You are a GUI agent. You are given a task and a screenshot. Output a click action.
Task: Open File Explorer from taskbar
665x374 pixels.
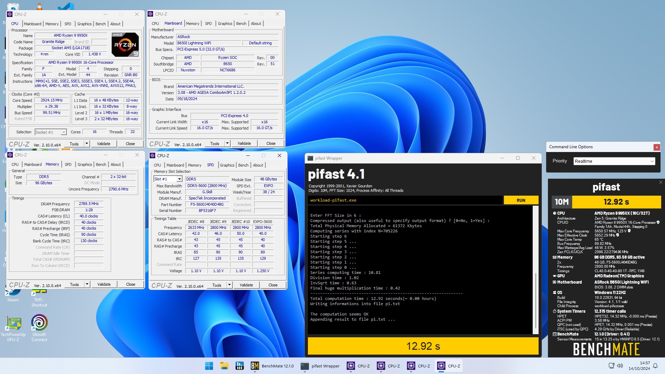pos(224,366)
